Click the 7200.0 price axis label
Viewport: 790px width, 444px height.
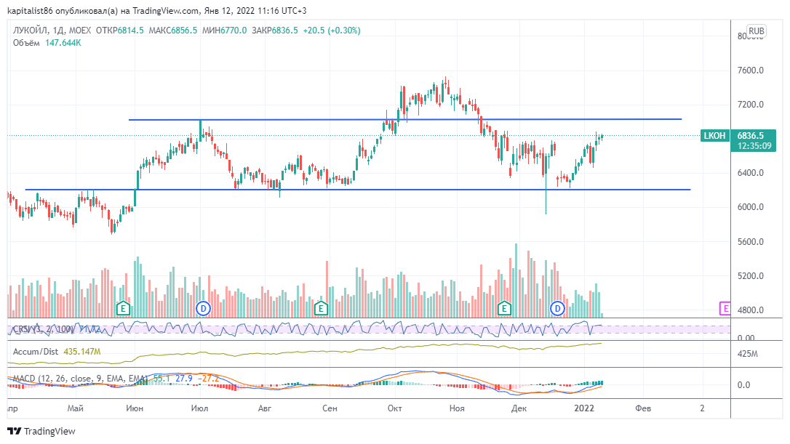(750, 104)
